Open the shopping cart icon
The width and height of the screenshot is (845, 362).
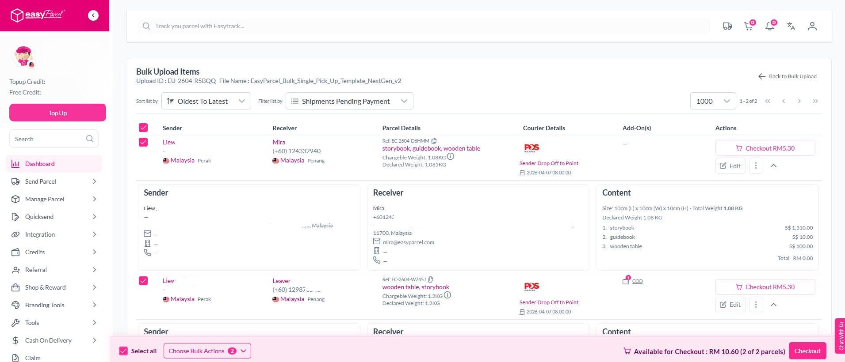coord(749,26)
